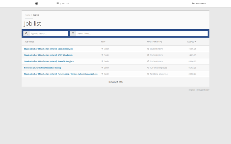Click clock icon beside Full-time employee

(x=148, y=68)
